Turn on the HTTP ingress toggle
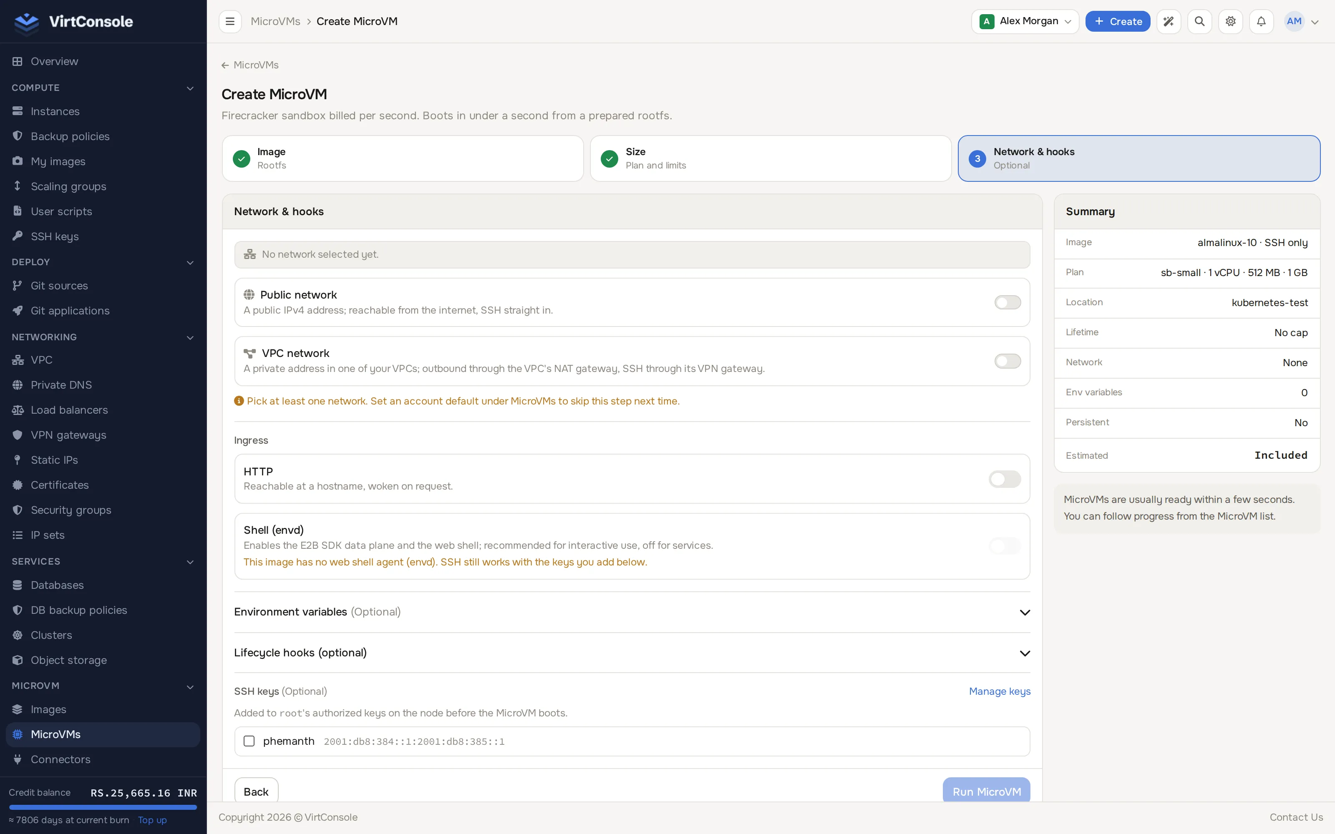The width and height of the screenshot is (1335, 834). (x=1005, y=479)
